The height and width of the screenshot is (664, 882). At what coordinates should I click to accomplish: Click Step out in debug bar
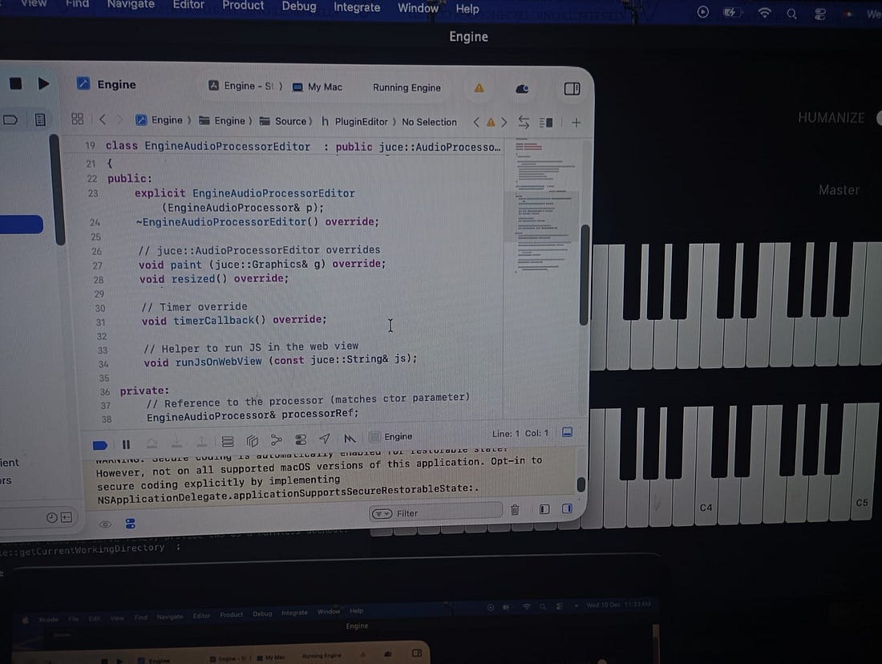[201, 443]
